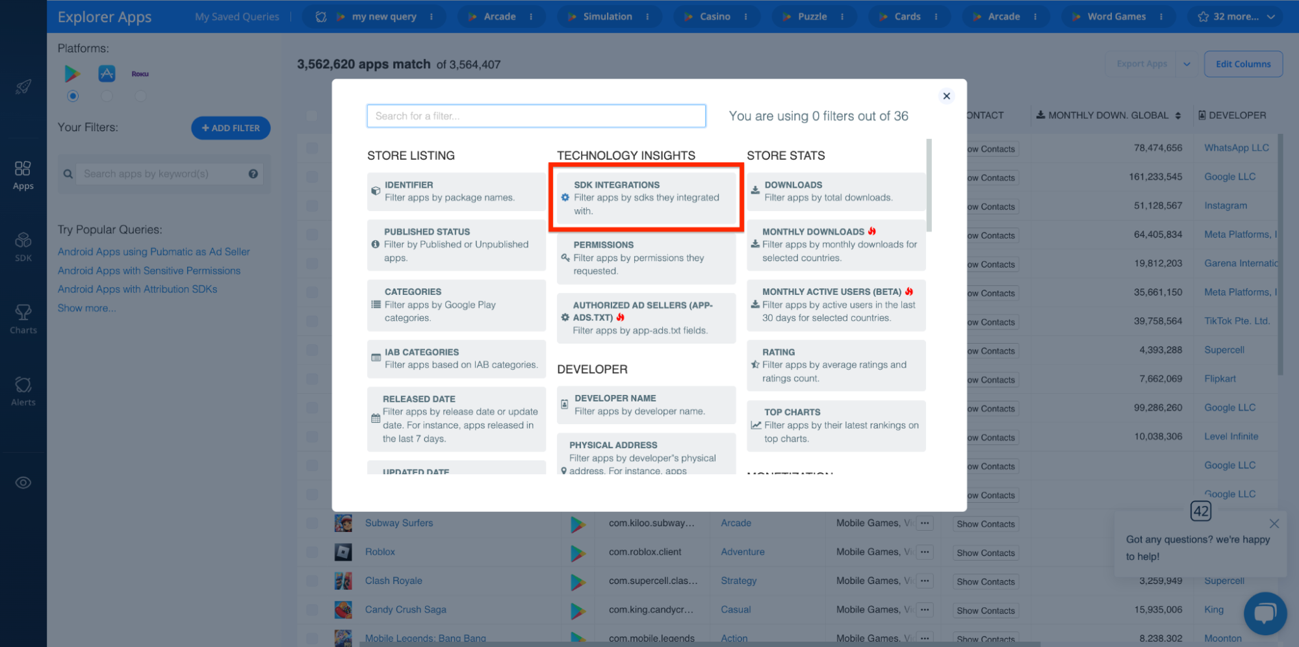Viewport: 1299px width, 647px height.
Task: Open the Clash Royale app thumbnail
Action: (x=343, y=581)
